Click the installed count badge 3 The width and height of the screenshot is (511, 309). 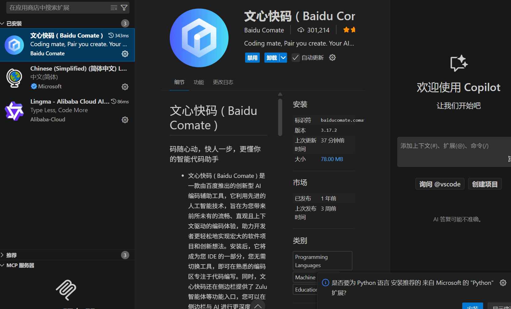(125, 24)
